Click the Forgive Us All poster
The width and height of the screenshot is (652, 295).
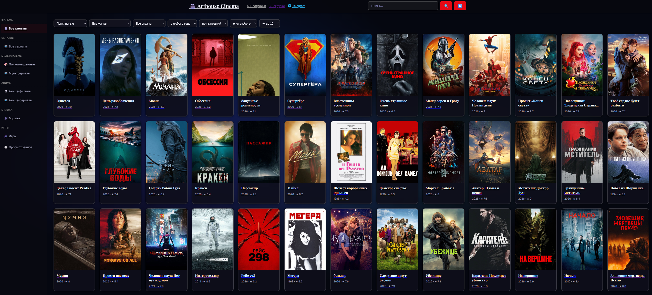pos(120,239)
